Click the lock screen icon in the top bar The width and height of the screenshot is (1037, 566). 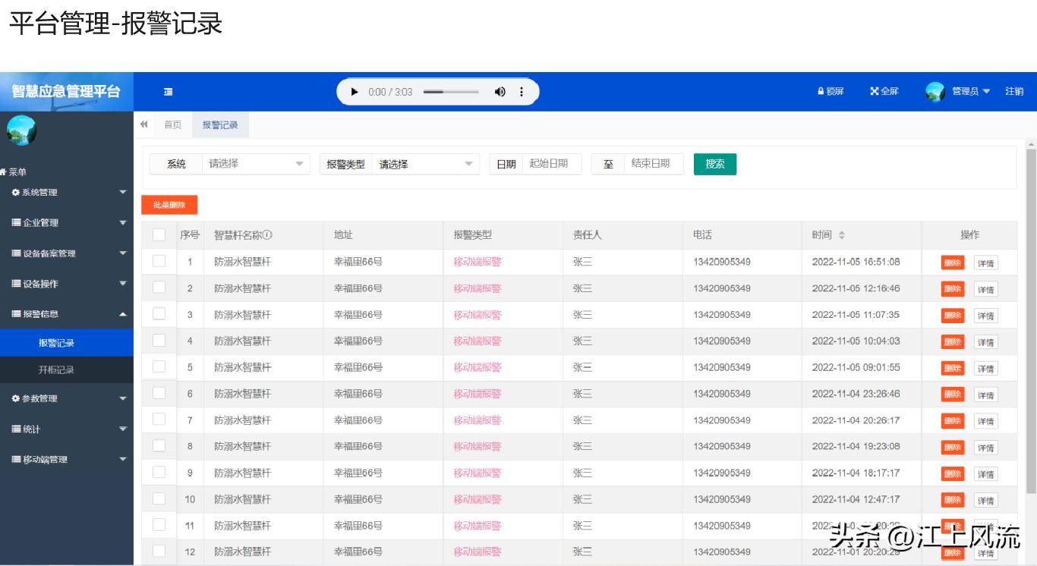click(821, 90)
